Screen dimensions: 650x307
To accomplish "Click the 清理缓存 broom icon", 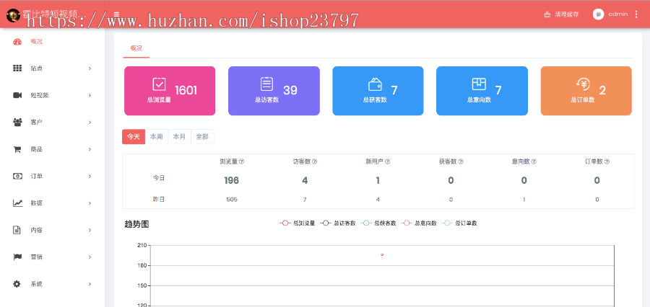I will [x=547, y=14].
